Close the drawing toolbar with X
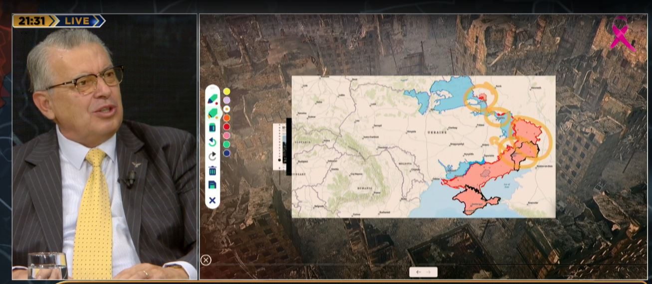This screenshot has width=652, height=284. coord(212,200)
